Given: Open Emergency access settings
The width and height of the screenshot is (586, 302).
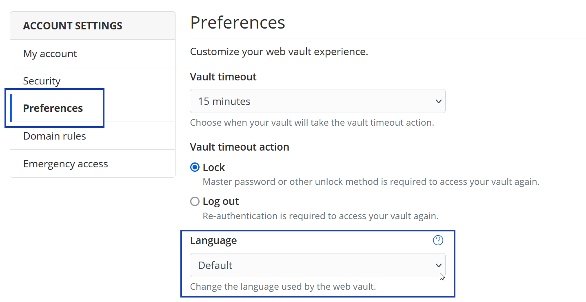Looking at the screenshot, I should tap(66, 164).
